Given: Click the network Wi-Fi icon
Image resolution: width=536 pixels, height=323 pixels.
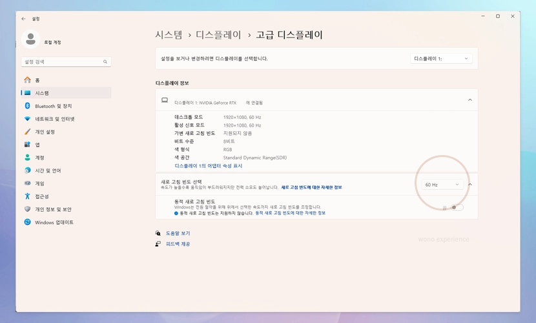Looking at the screenshot, I should click(x=27, y=119).
